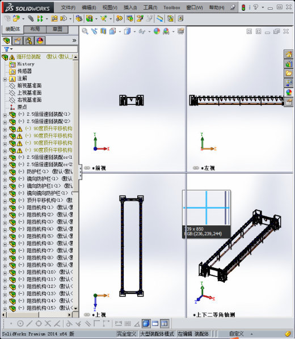Open the FeatureManager design tree tab
The image size is (295, 339).
click(x=7, y=41)
